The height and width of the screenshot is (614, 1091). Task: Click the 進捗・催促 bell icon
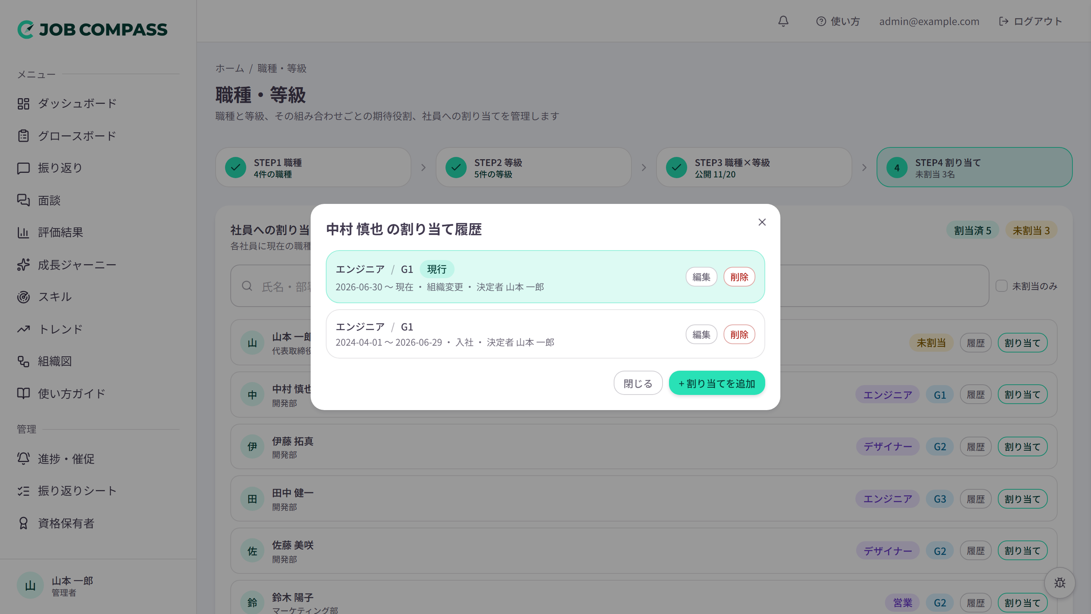coord(23,459)
